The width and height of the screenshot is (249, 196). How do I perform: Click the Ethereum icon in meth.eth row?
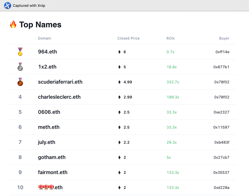120,127
